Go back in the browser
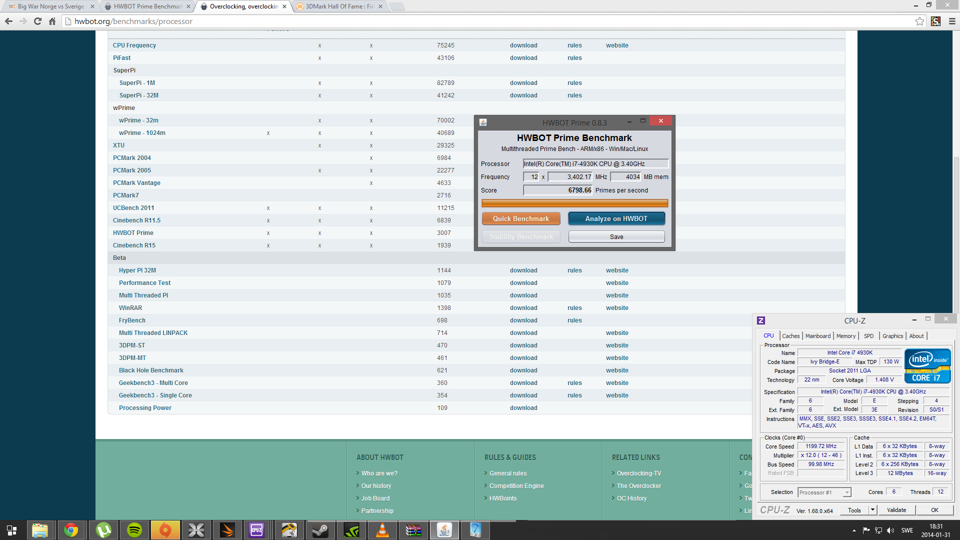Viewport: 960px width, 540px height. (8, 21)
